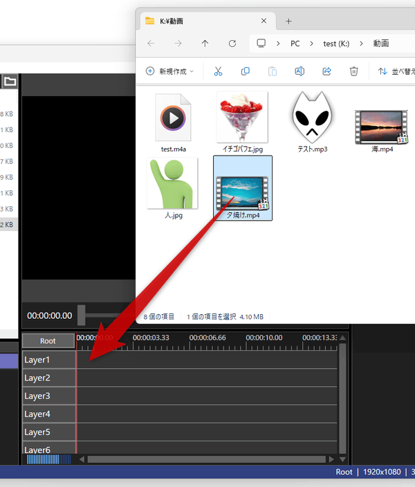Click 動画 in the breadcrumb path
This screenshot has height=487, width=415.
(x=381, y=44)
